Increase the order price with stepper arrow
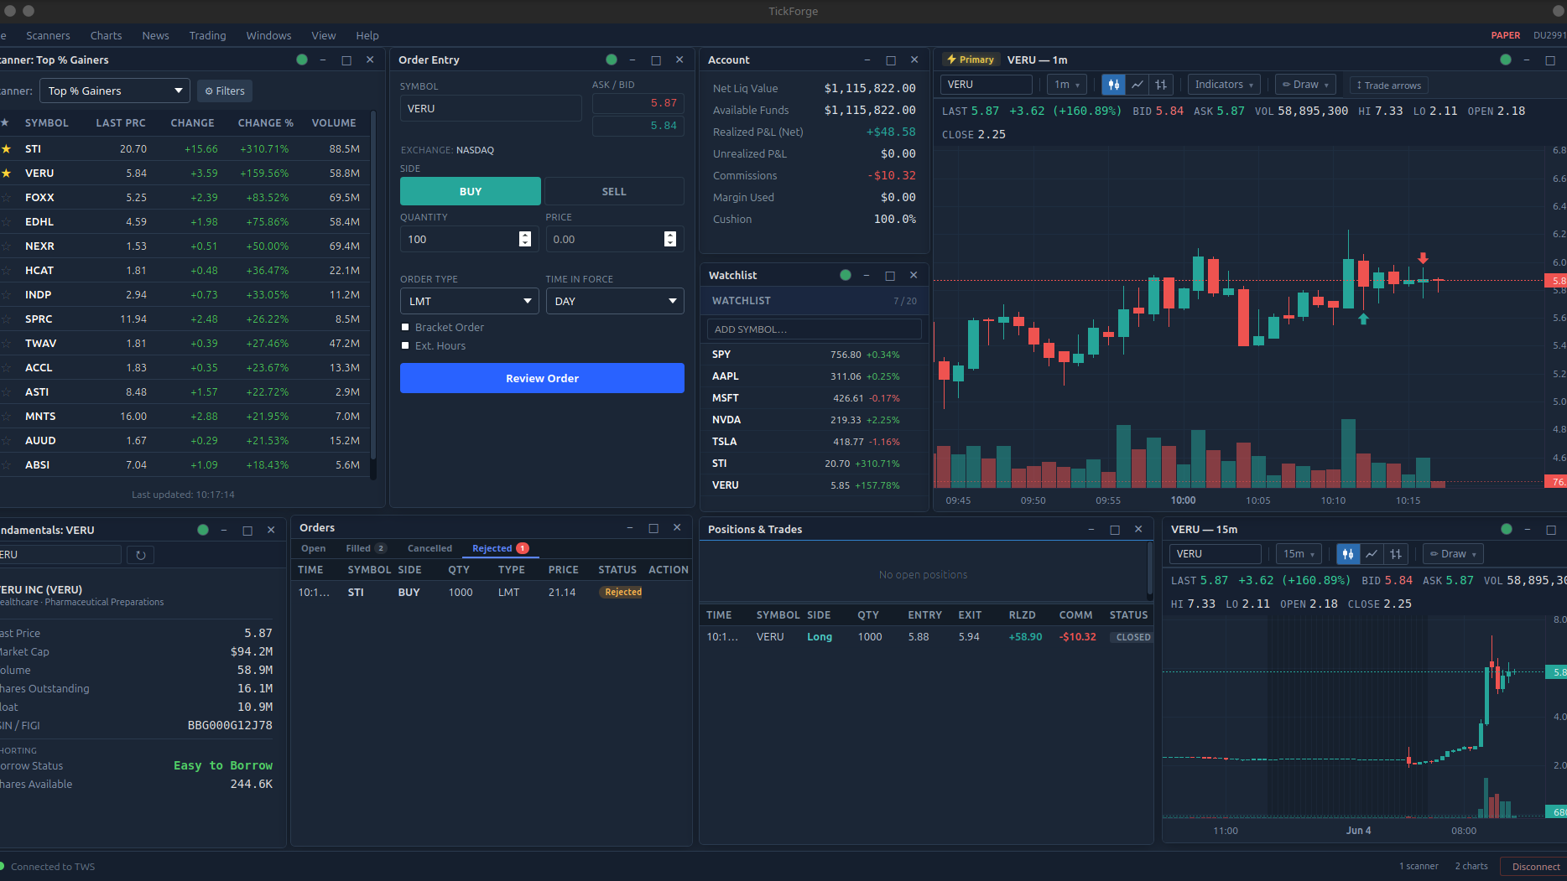This screenshot has width=1567, height=881. (670, 236)
